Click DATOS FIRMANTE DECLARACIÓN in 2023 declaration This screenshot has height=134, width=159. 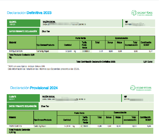23,31
